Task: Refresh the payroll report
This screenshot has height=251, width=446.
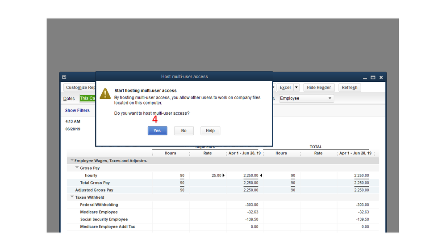Action: [x=350, y=88]
